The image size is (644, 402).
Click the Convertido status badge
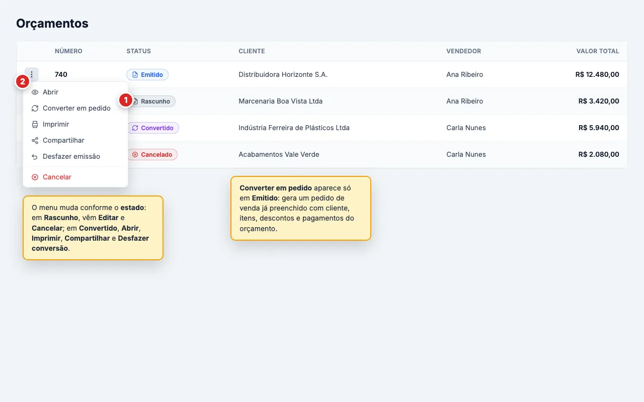[152, 128]
